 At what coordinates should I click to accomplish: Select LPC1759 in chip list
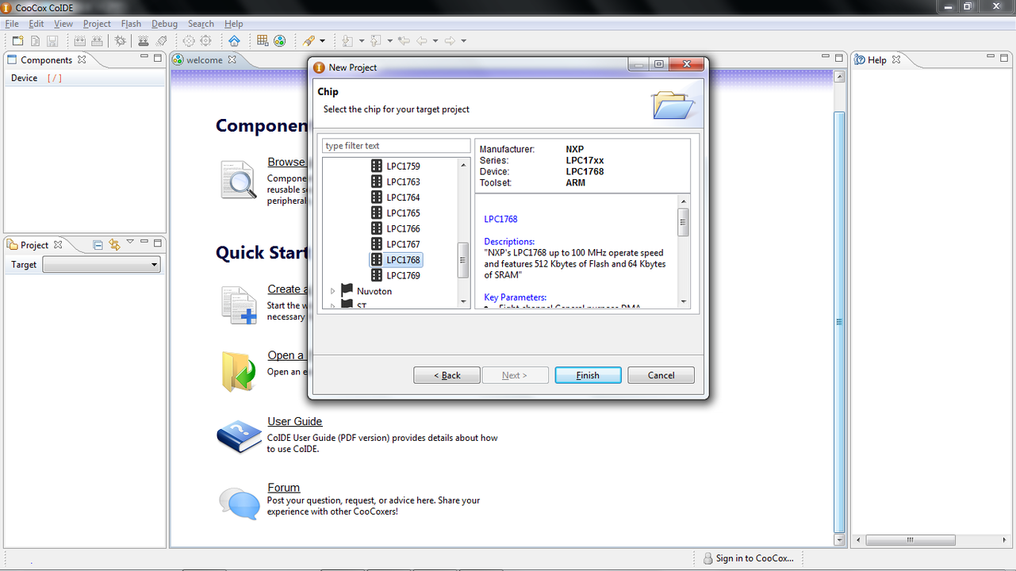(404, 167)
